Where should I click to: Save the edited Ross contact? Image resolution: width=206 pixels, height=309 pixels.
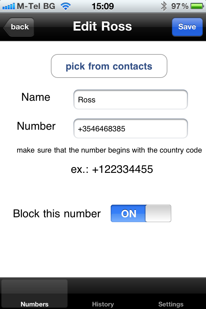tap(187, 27)
